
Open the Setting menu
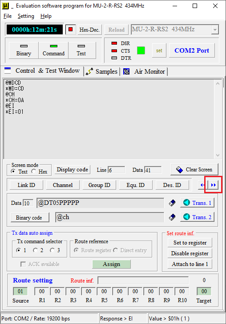pos(26,16)
